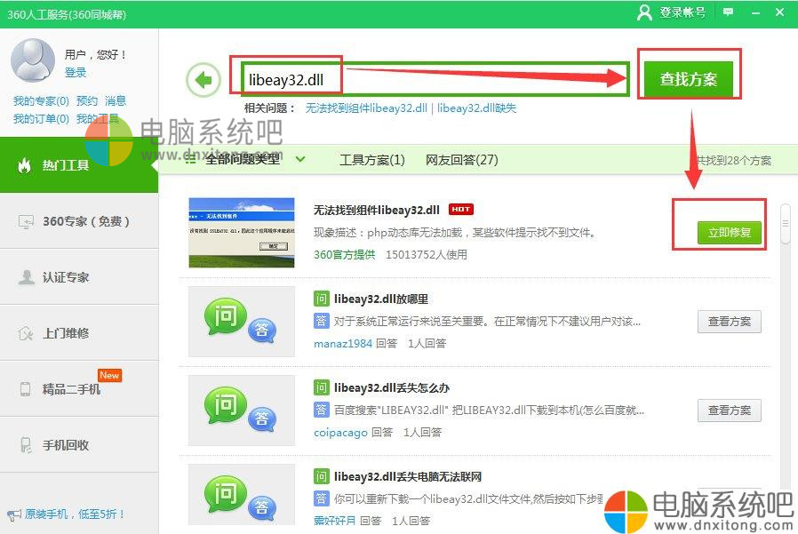This screenshot has height=534, width=798.
Task: Click 查看方案 for libeay32.dll放哪里
Action: click(730, 322)
